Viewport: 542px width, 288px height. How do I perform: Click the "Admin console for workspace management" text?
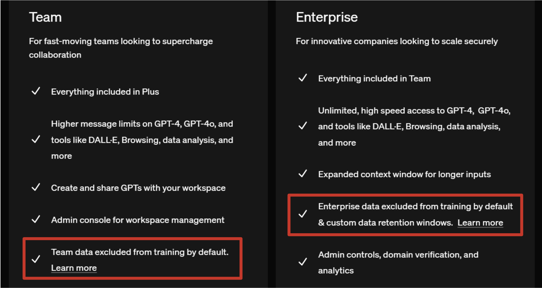tap(138, 220)
